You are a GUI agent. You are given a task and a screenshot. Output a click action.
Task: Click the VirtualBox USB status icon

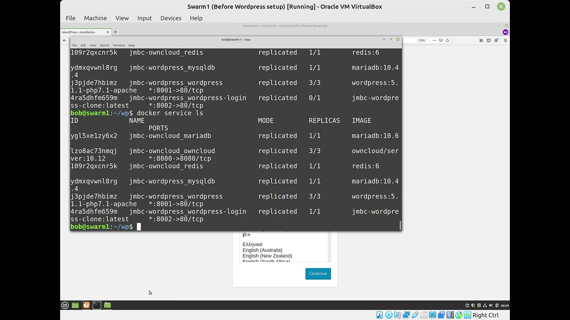(415, 315)
